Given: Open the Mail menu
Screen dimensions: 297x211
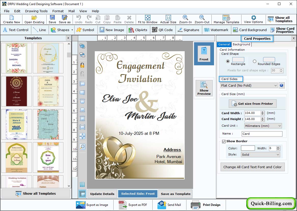Looking at the screenshot, I should click(x=71, y=11).
